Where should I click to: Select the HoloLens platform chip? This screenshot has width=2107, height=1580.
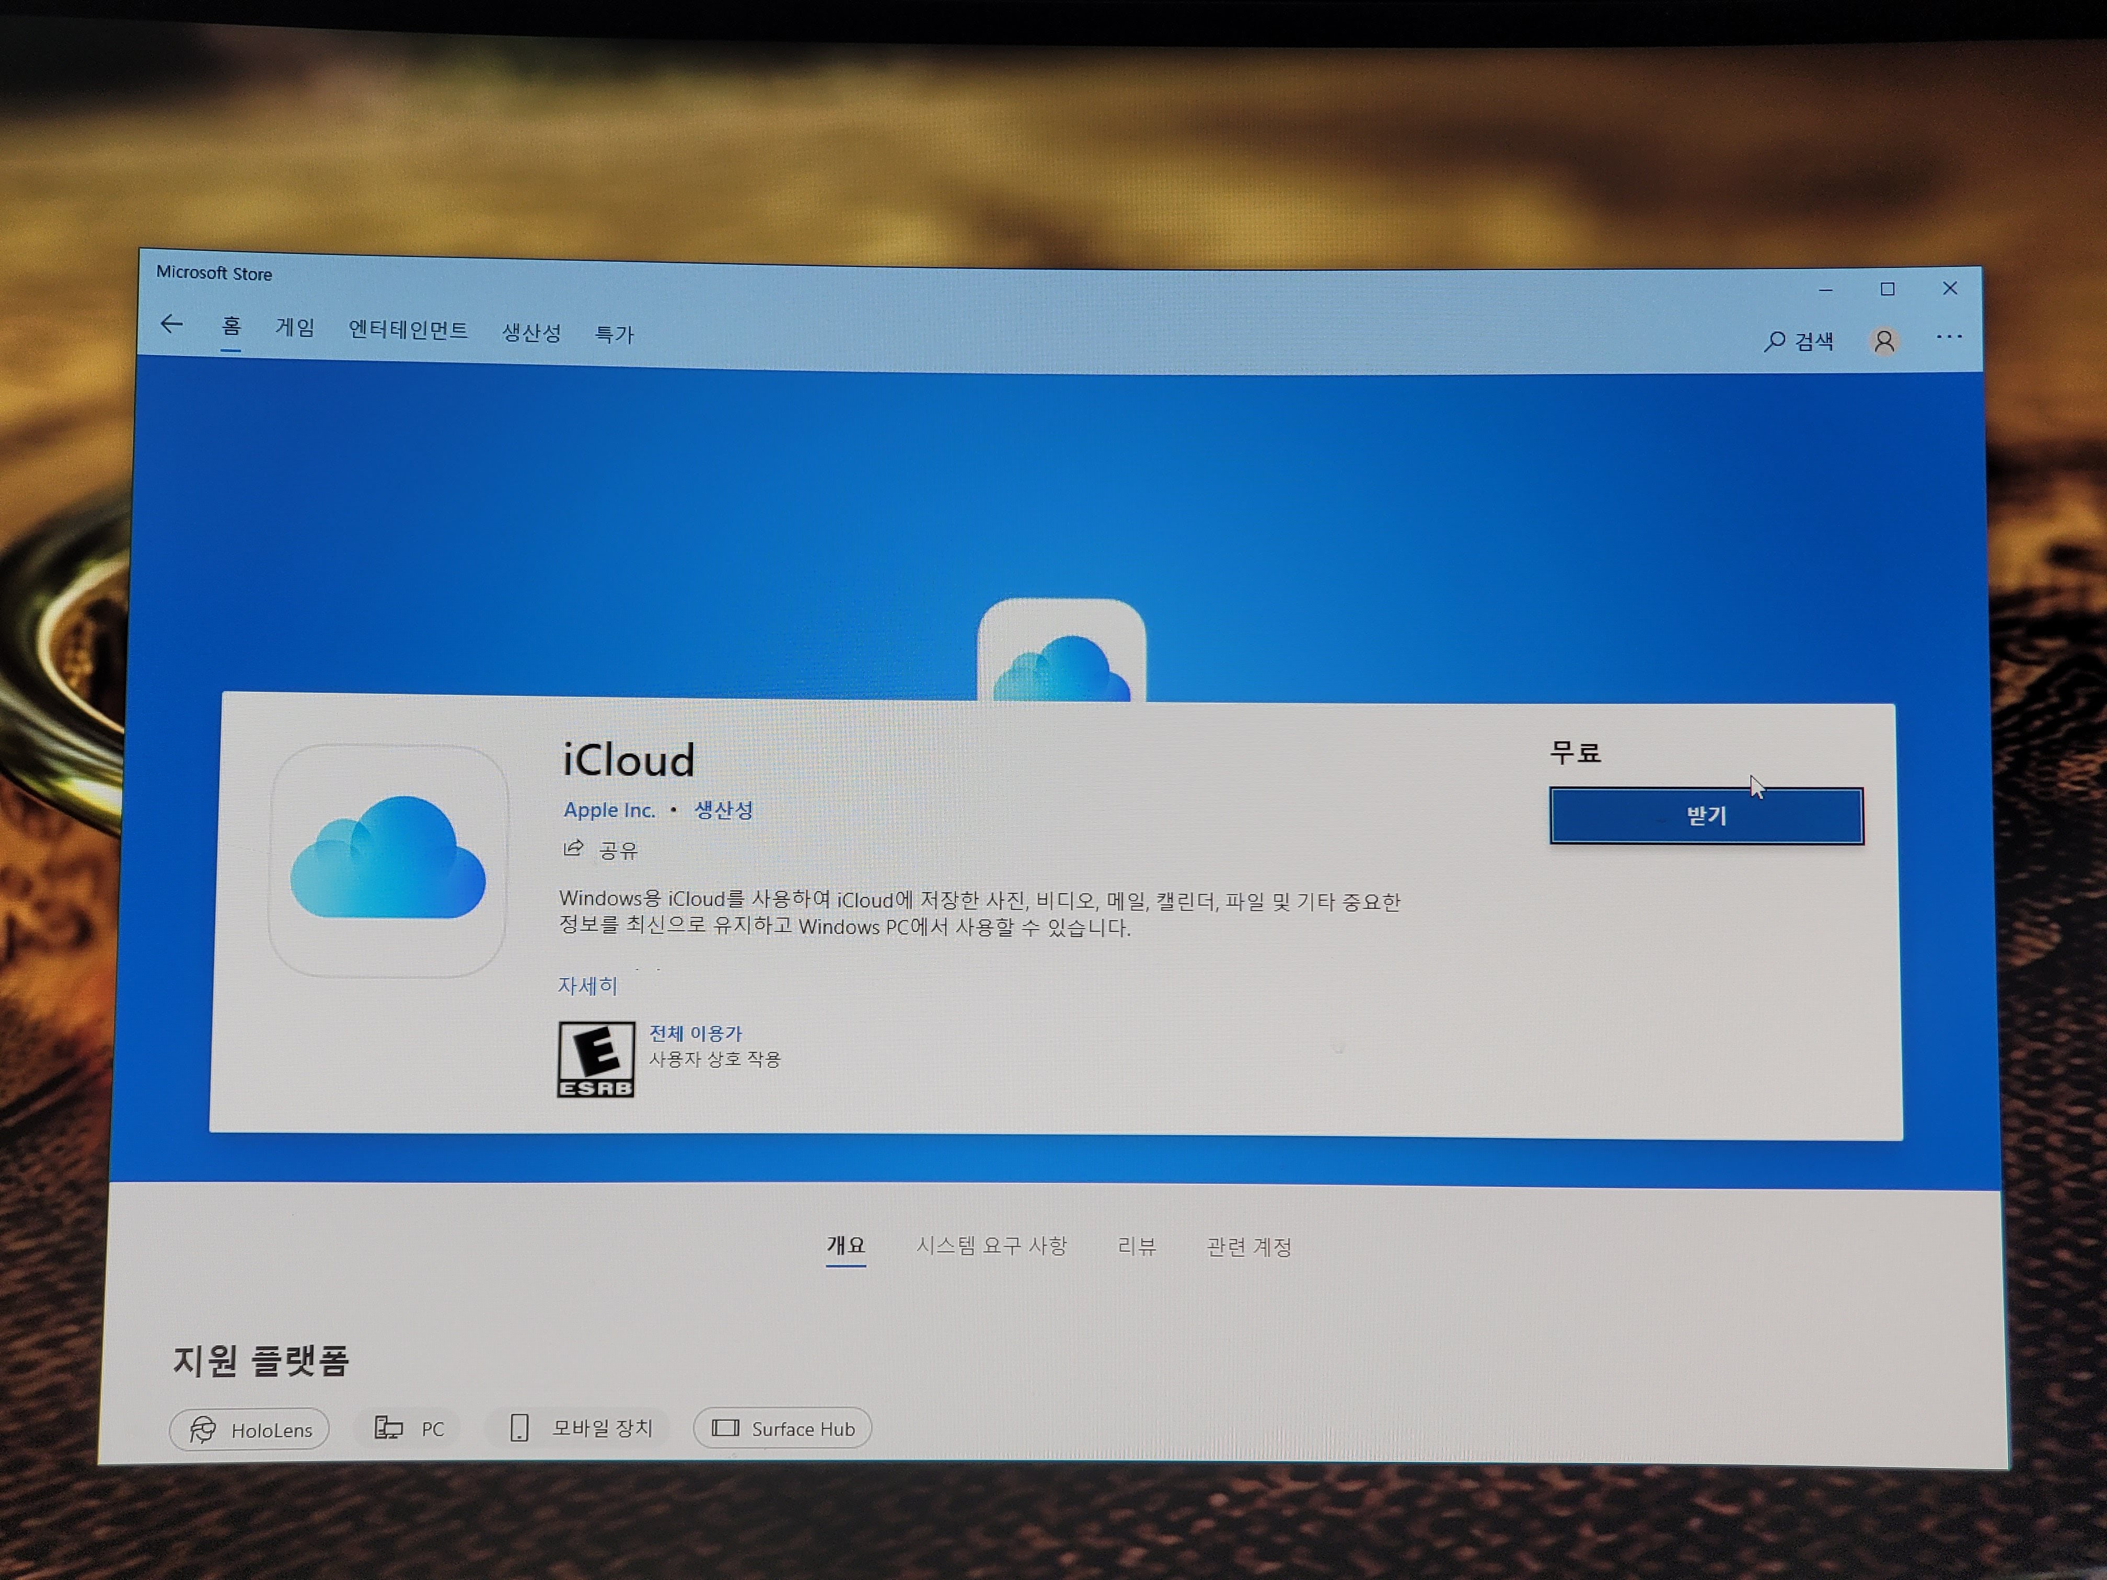point(250,1428)
